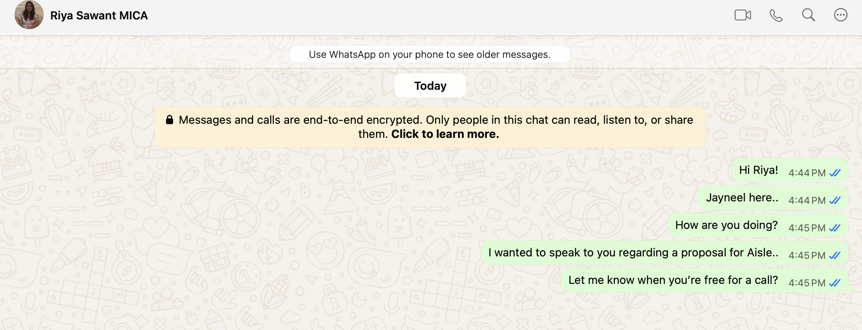The image size is (862, 330).
Task: Click the 'How are you doing?' message
Action: click(727, 225)
